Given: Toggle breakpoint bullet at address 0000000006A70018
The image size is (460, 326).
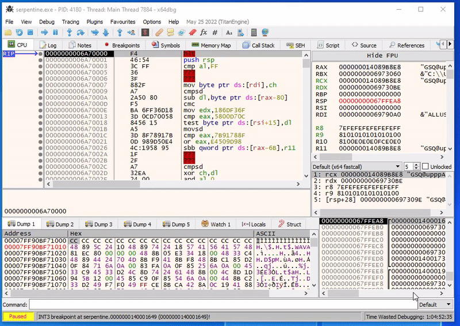Looking at the screenshot, I should click(x=40, y=123).
